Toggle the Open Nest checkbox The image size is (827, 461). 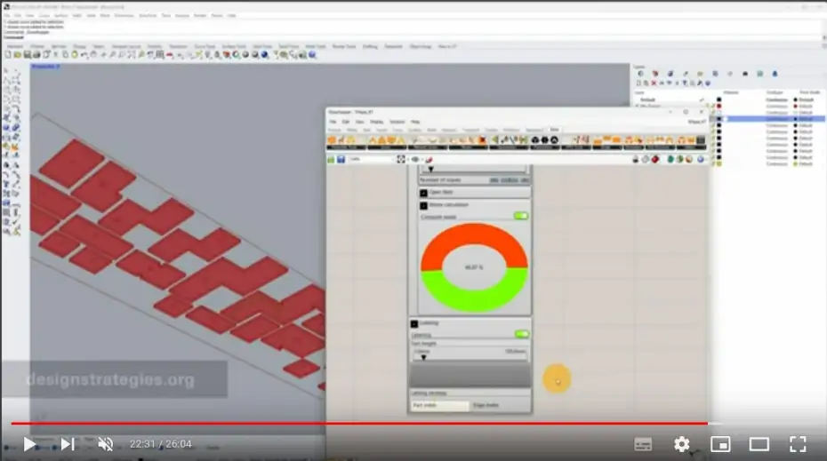pos(423,193)
